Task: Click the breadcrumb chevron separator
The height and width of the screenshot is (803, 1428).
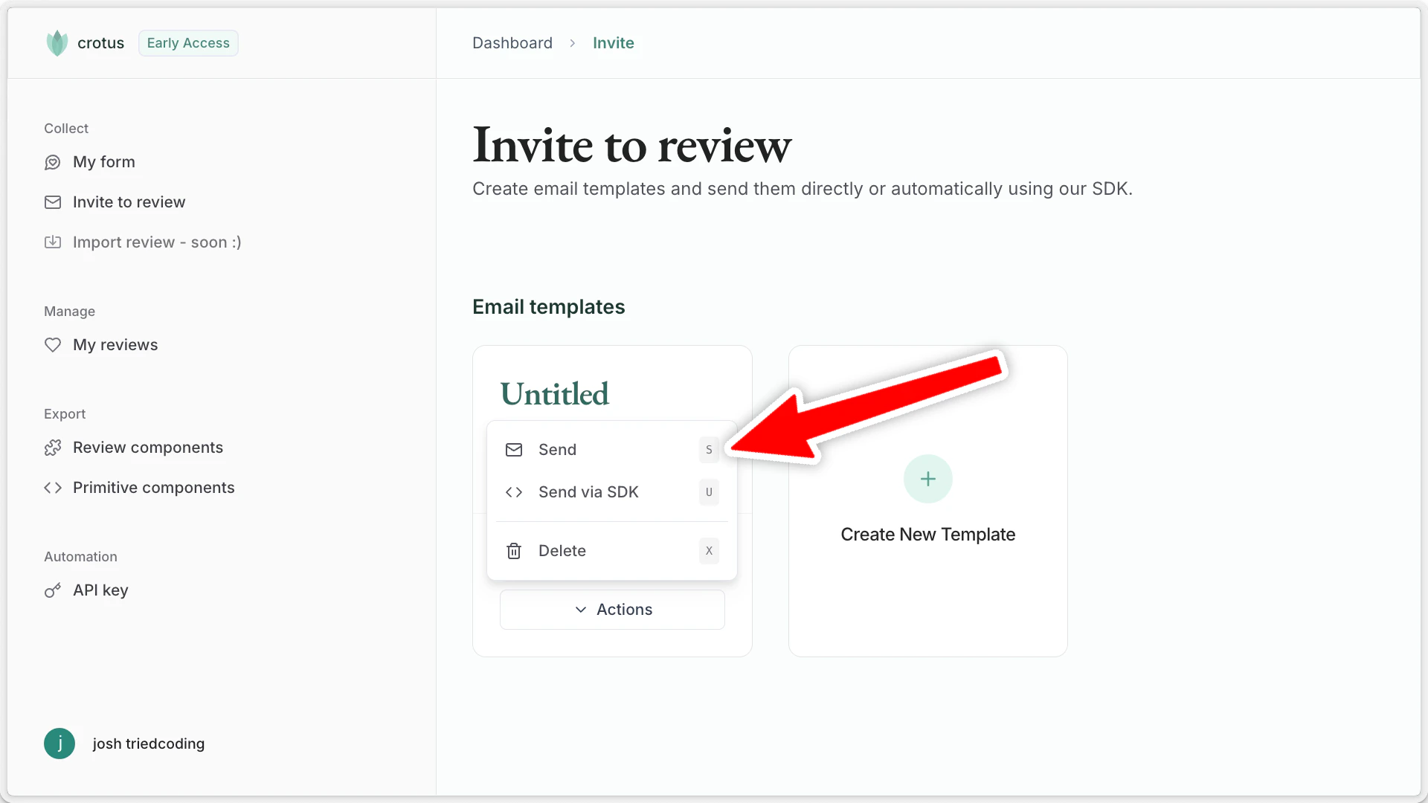Action: coord(573,43)
